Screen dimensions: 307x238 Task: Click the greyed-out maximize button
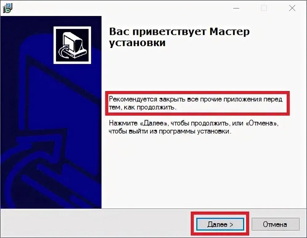pyautogui.click(x=264, y=8)
